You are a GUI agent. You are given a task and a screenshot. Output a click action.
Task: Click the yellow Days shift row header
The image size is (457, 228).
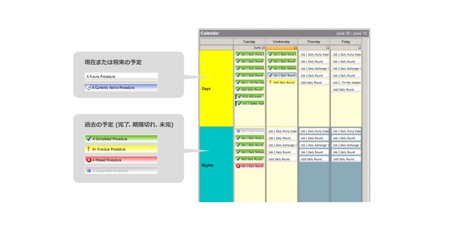coord(216,89)
